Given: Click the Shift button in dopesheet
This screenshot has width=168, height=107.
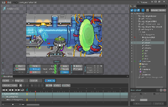Looking at the screenshot, I should click(49, 85).
